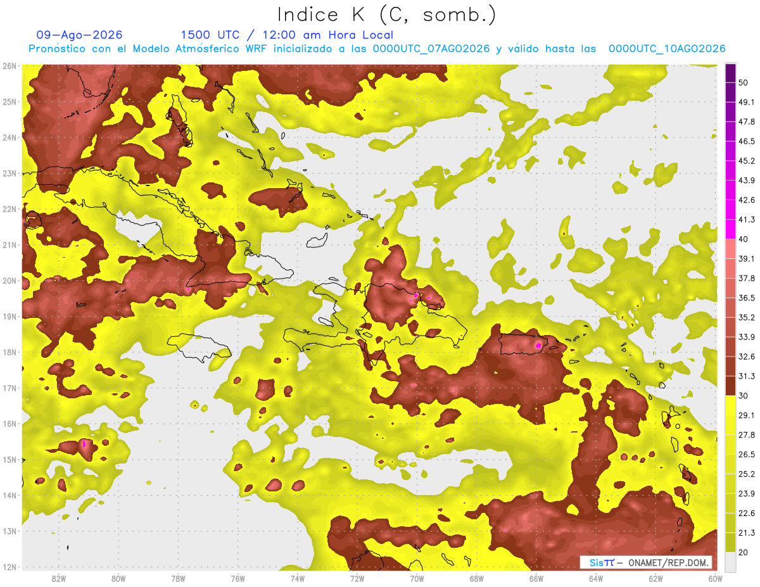Click the "1500 UTC / 12:00 am Hora Local" time text
760x587 pixels.
pos(287,35)
